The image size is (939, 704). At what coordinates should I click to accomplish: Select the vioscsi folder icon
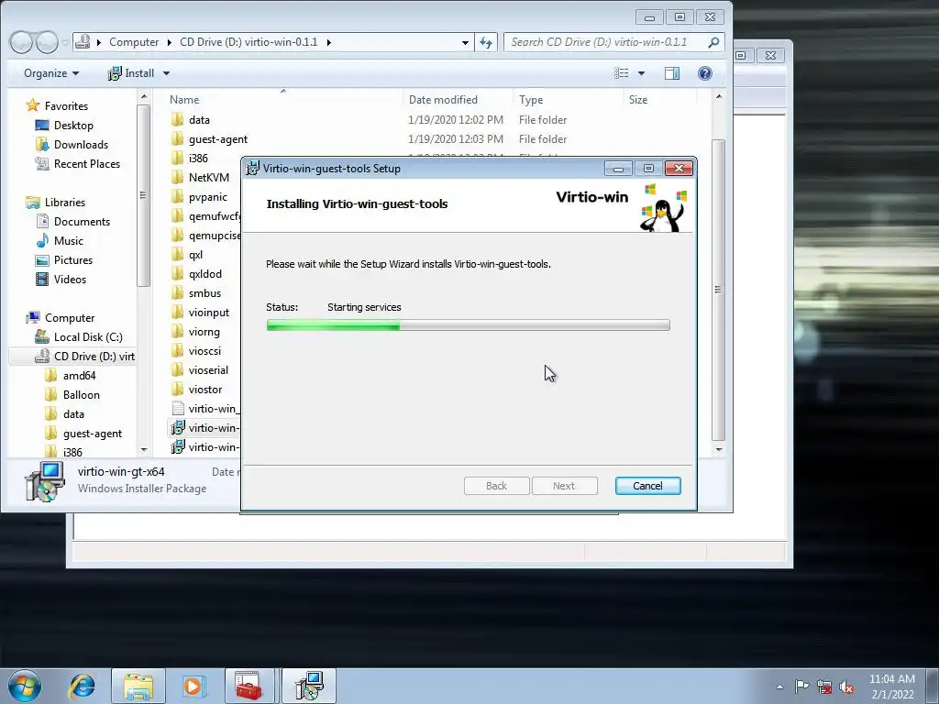[x=177, y=351]
